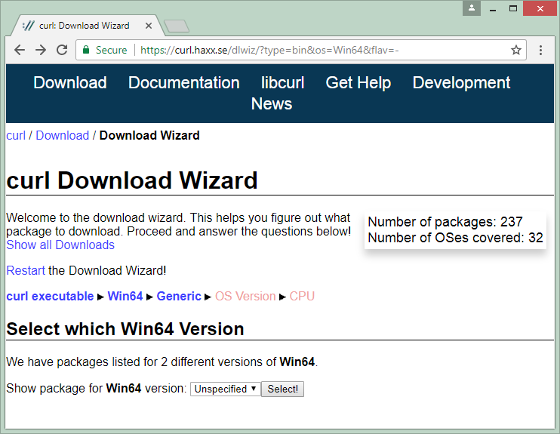Click the greyed 'OS Version' step text
The height and width of the screenshot is (434, 560).
point(245,296)
